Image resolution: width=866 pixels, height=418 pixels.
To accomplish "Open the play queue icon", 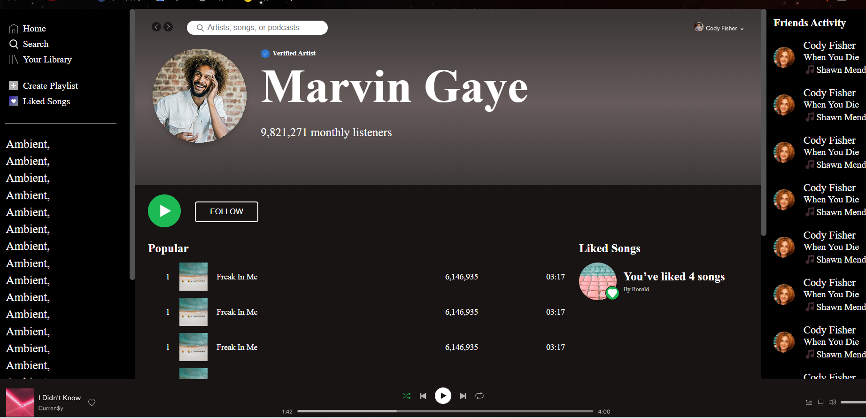I will 808,403.
